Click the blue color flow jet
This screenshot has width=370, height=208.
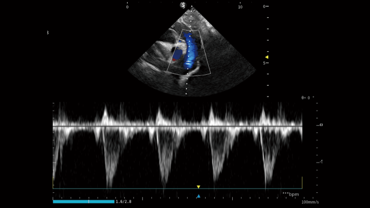click(x=190, y=53)
